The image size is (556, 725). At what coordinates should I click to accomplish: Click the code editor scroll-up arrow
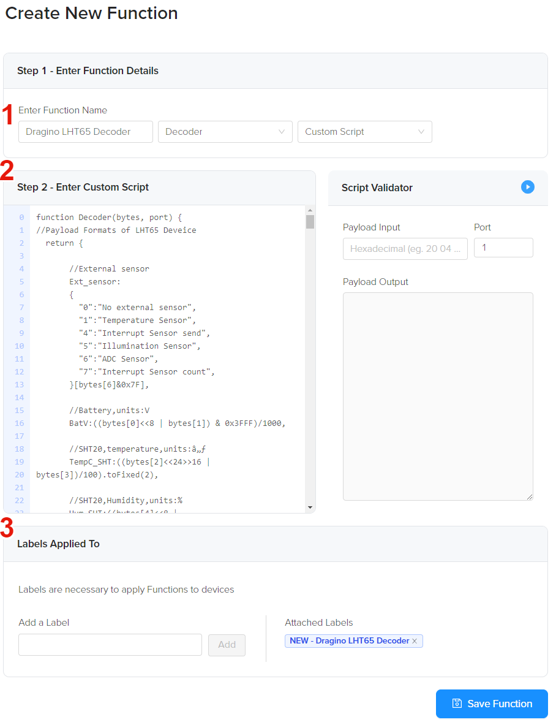pos(310,210)
